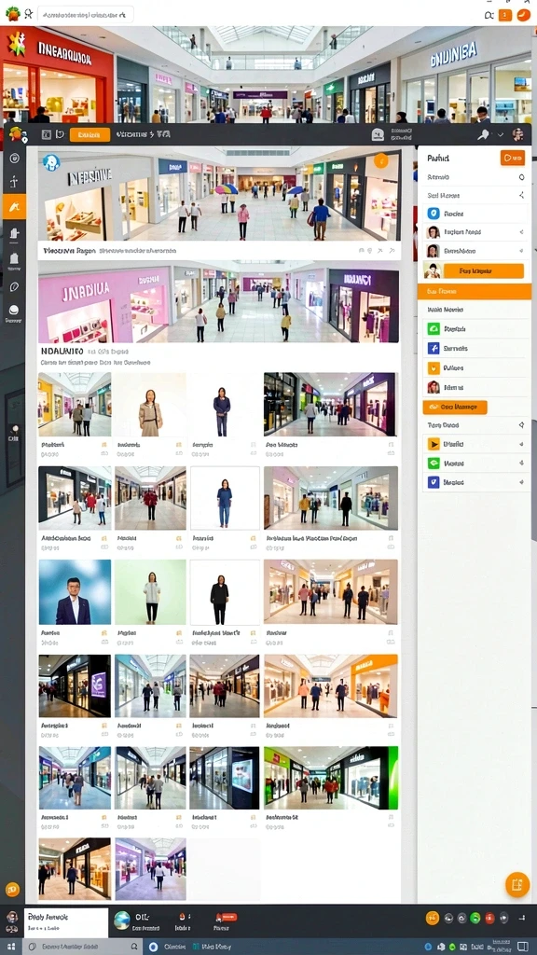Select the full-width orange tab in right panel

click(x=475, y=291)
